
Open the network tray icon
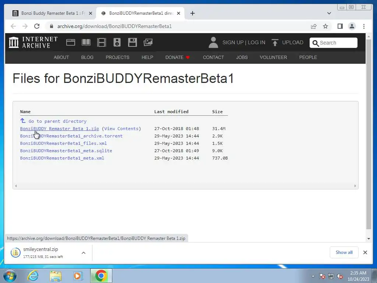pos(331,276)
